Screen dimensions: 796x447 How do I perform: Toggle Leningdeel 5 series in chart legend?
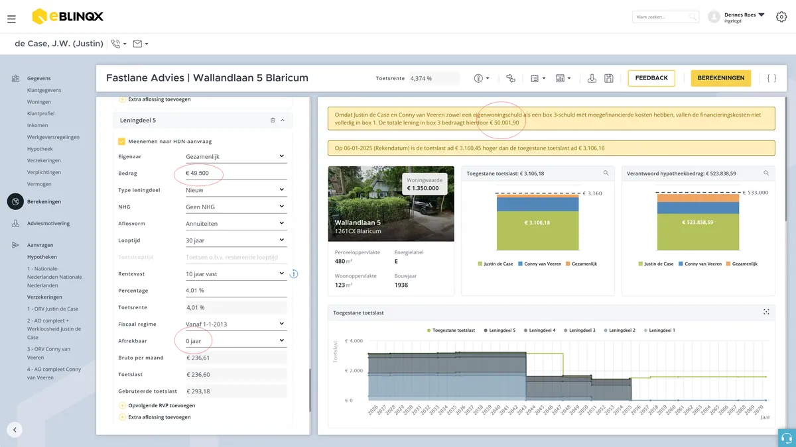point(499,330)
